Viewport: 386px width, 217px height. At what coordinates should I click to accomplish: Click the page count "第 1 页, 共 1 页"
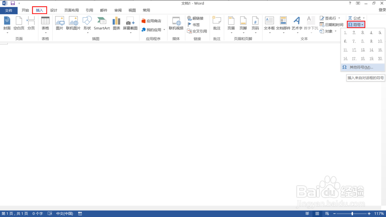pos(15,214)
